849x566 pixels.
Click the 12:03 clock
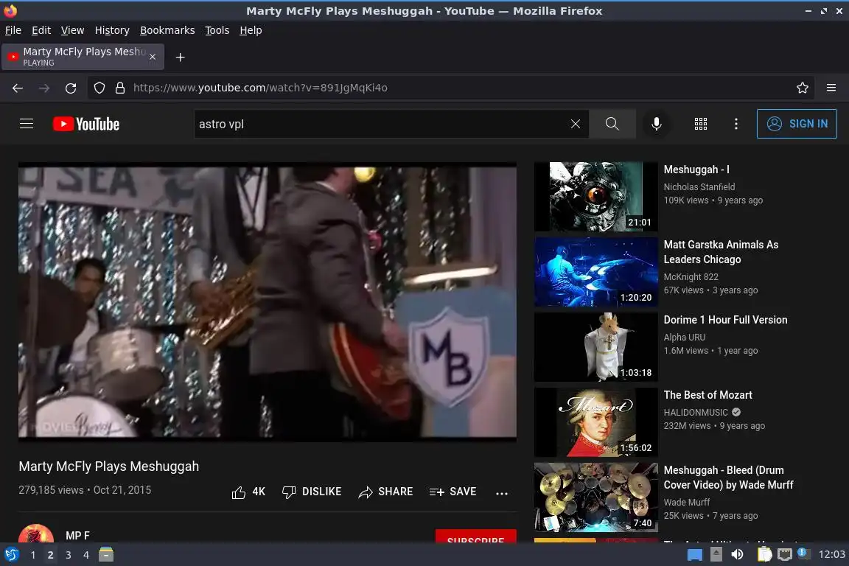tap(831, 555)
